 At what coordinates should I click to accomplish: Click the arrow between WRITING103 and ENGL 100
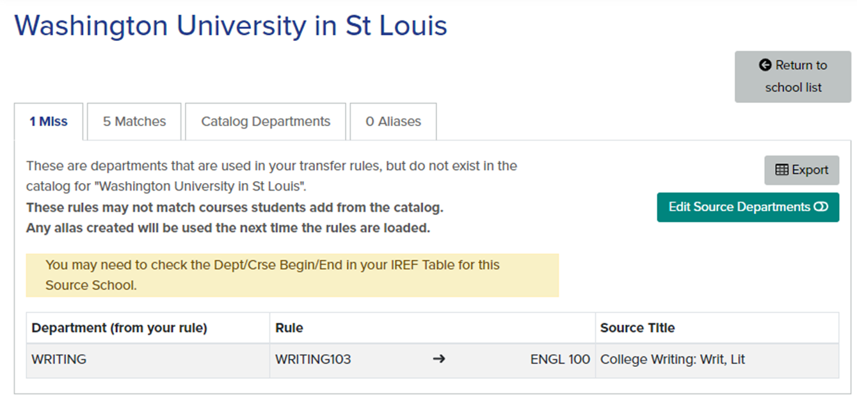click(x=439, y=360)
